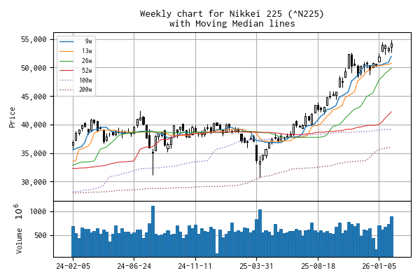
Task: Click the '26w' legend label
Action: tap(87, 61)
